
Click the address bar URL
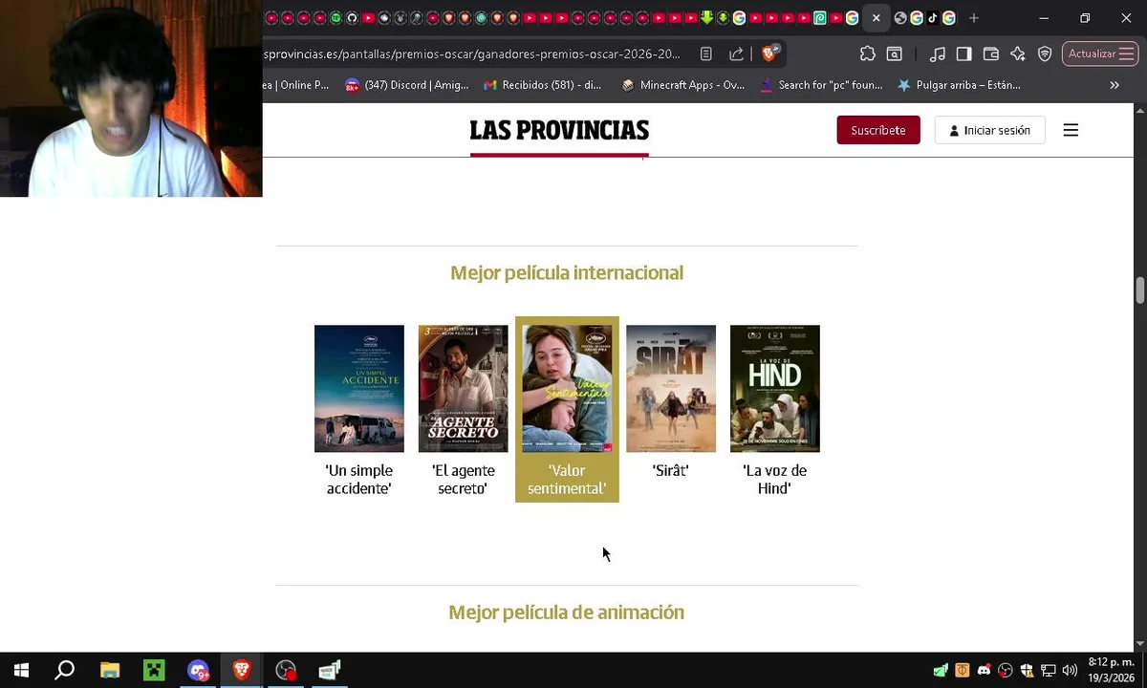point(472,54)
